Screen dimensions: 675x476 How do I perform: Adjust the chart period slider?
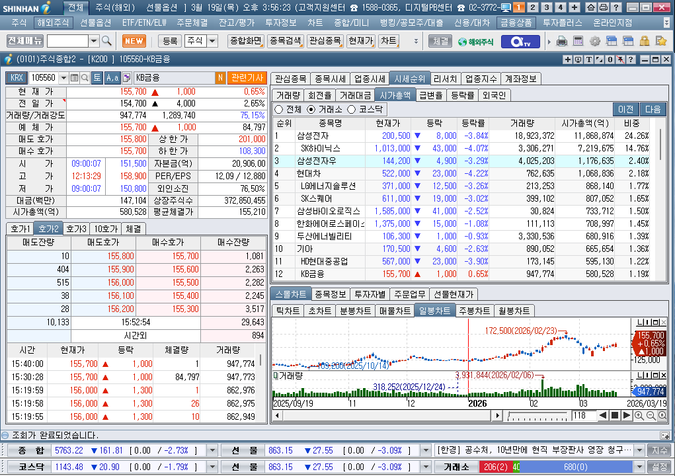coord(537,416)
